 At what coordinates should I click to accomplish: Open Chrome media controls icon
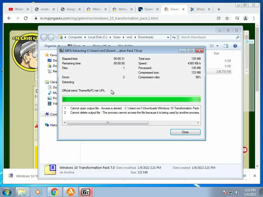pyautogui.click(x=237, y=18)
